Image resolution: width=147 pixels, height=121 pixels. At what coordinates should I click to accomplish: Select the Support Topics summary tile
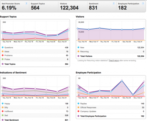[44, 7]
